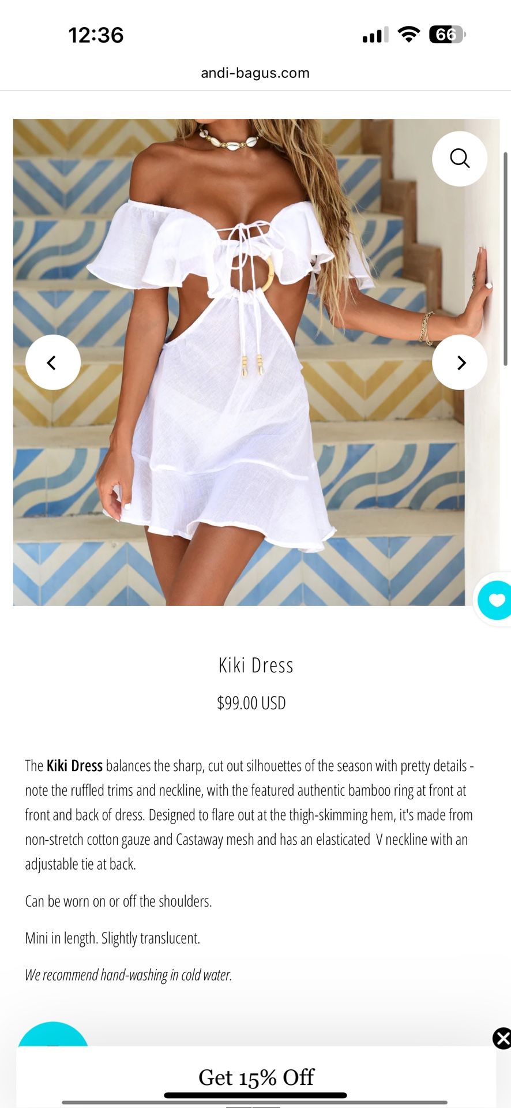The height and width of the screenshot is (1108, 511).
Task: Go to the previous product image arrow
Action: coord(53,362)
